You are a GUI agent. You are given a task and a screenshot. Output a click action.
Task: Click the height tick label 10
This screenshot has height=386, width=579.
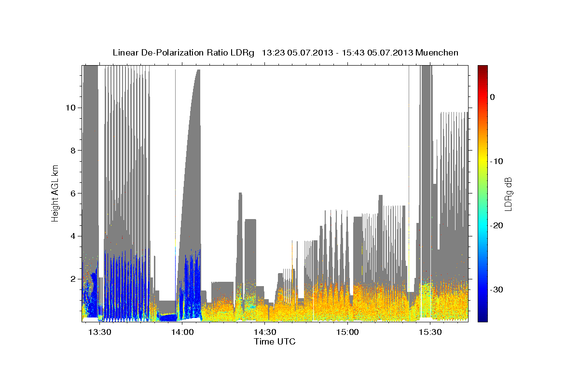coord(70,107)
